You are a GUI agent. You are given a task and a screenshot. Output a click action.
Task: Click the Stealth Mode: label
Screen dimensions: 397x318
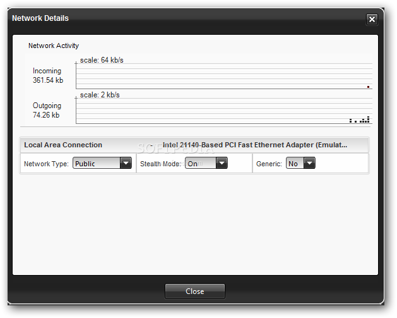160,164
